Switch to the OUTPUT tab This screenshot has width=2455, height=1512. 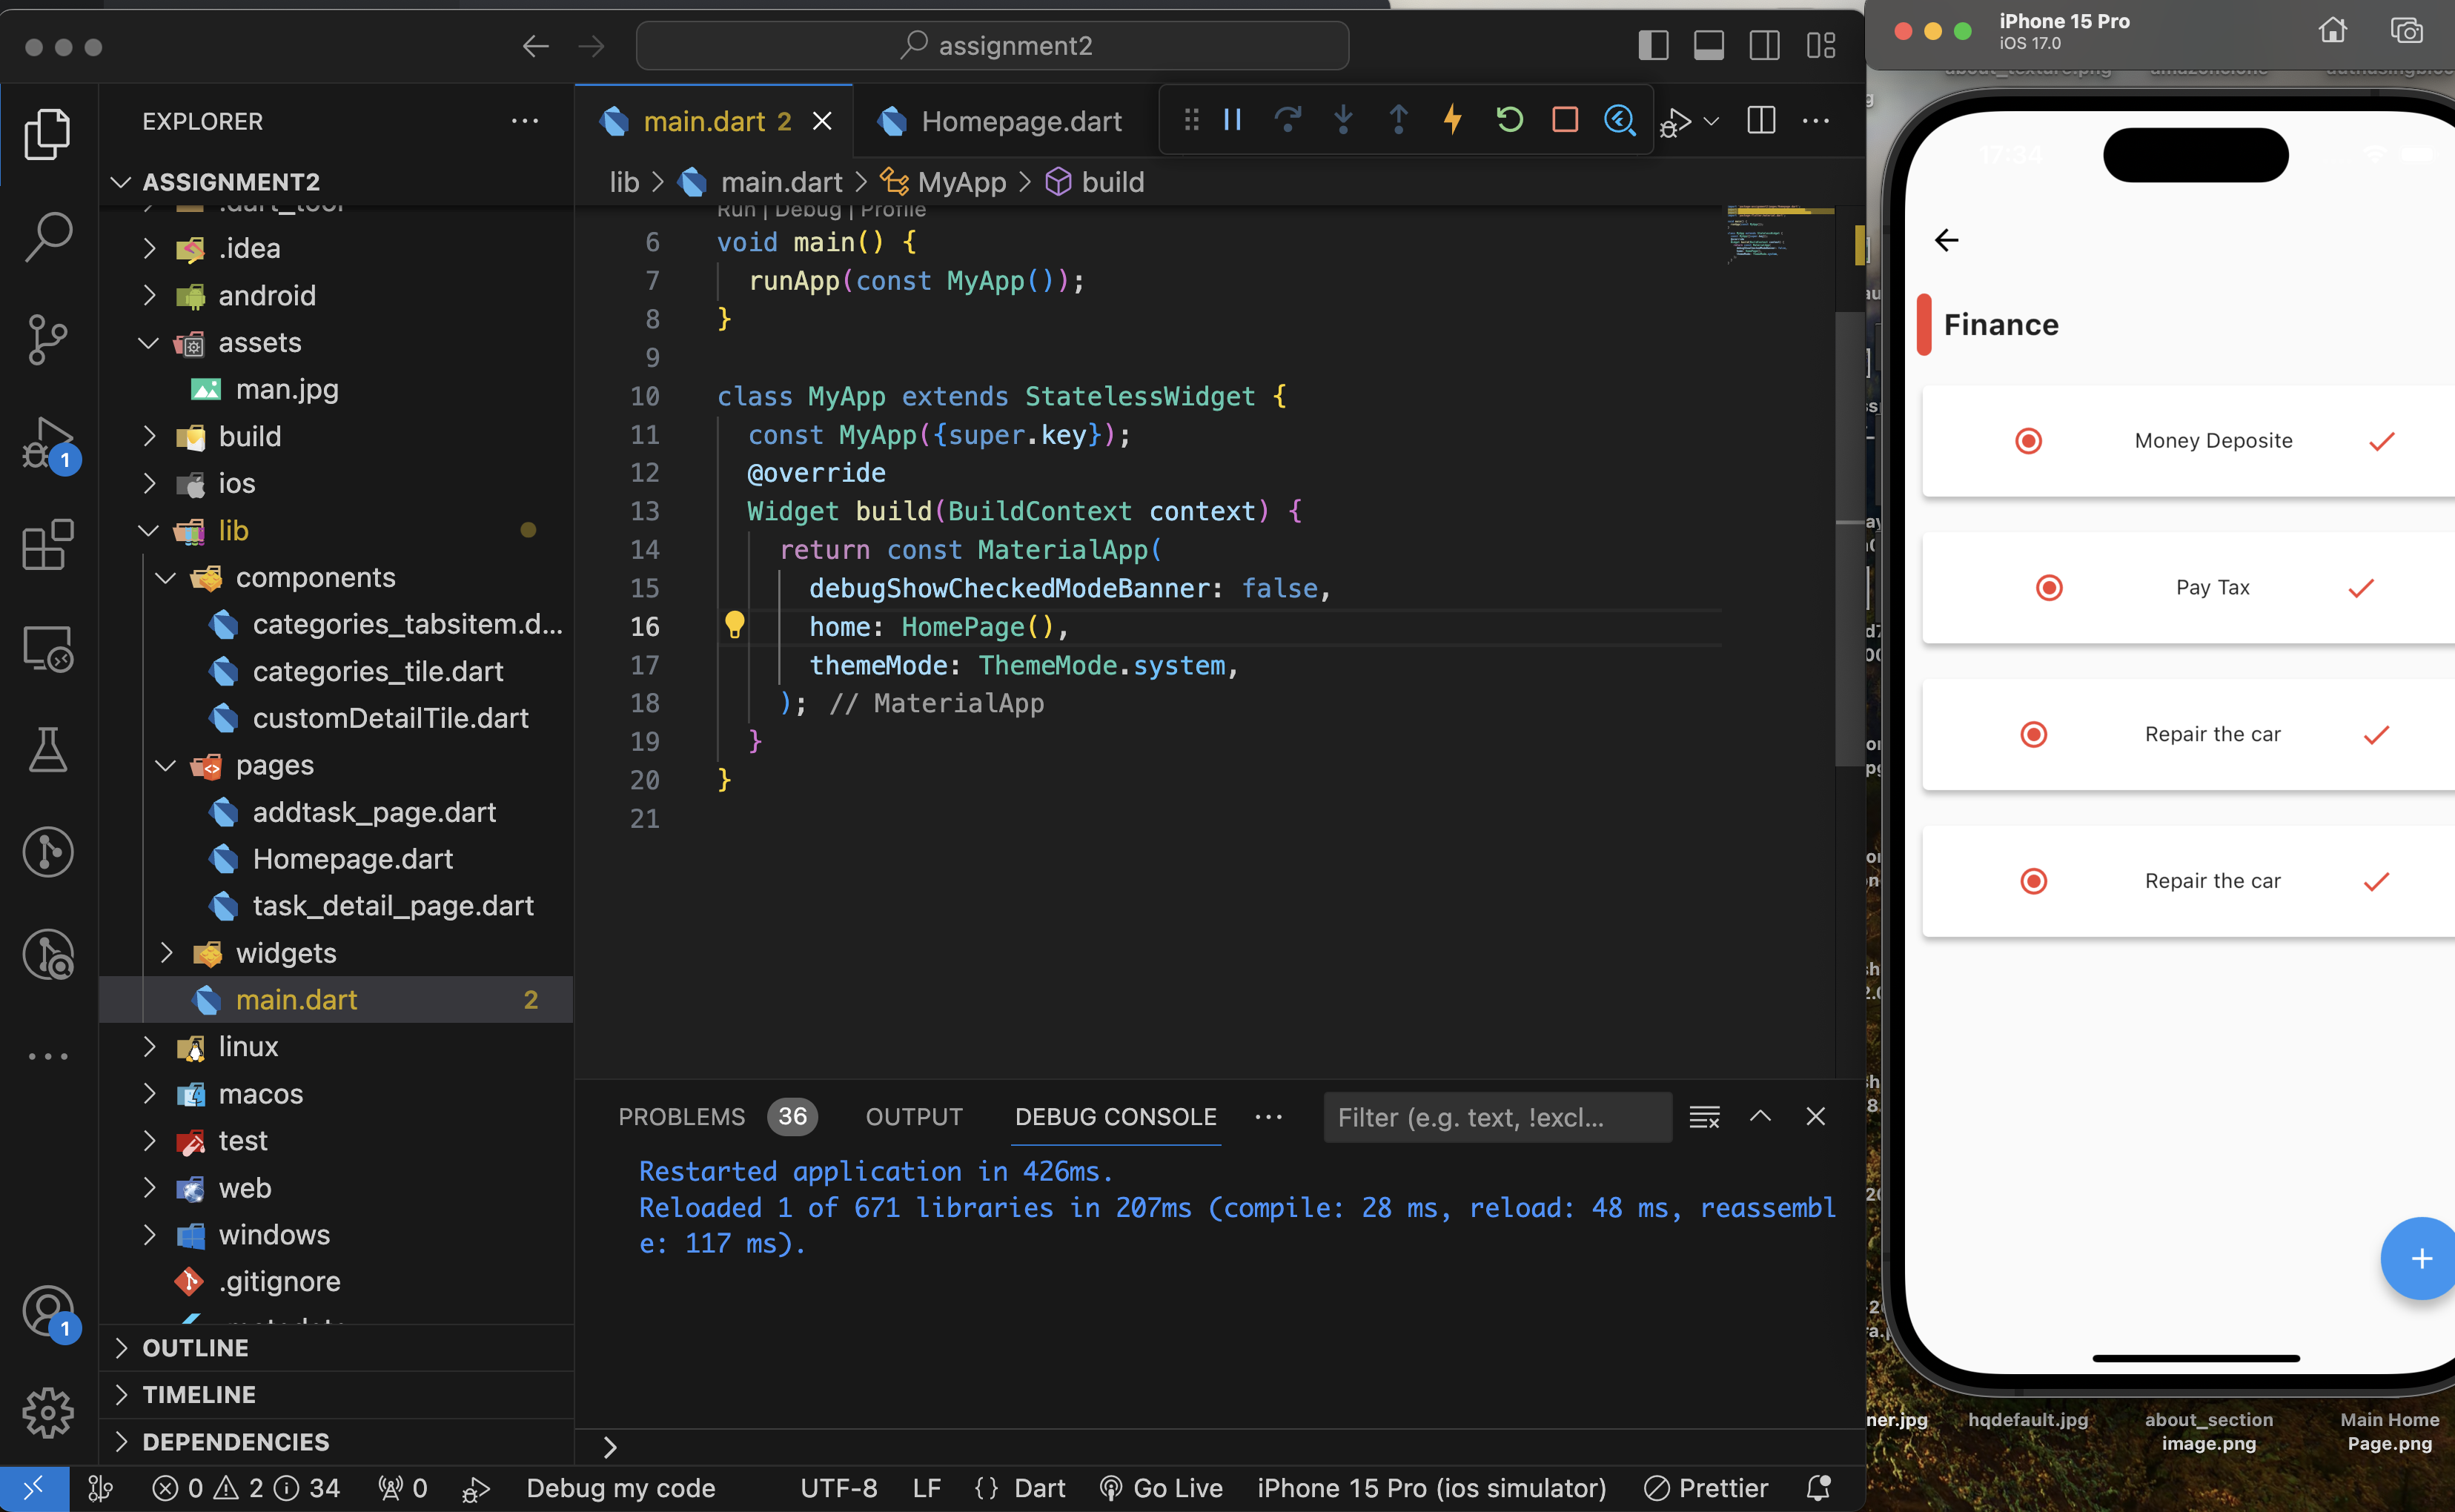coord(913,1117)
